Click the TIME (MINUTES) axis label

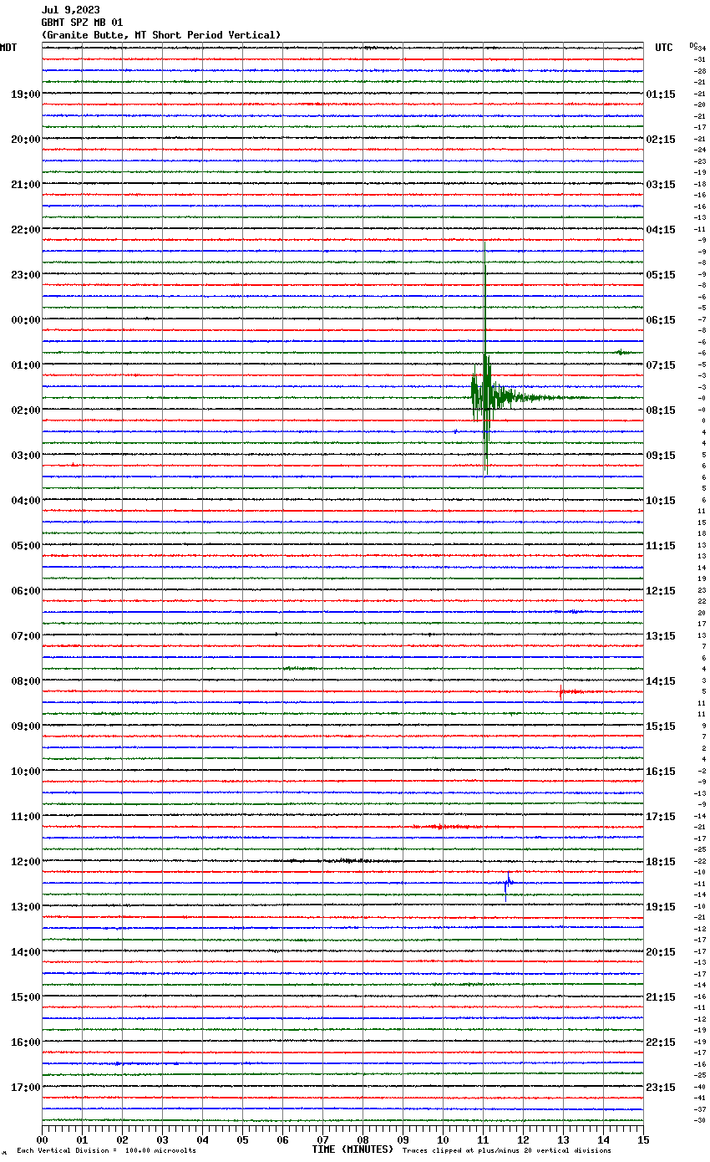352,1149
